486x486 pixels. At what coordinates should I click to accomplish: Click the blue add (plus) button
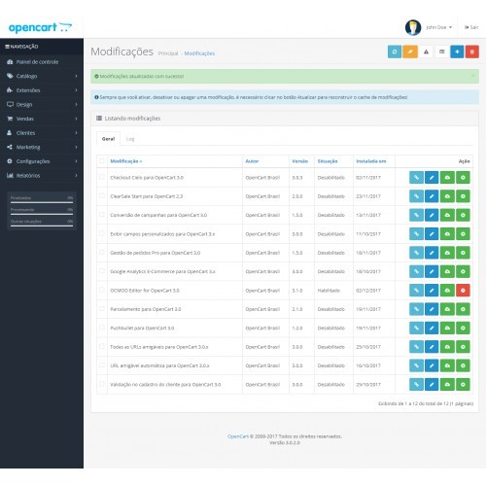457,52
